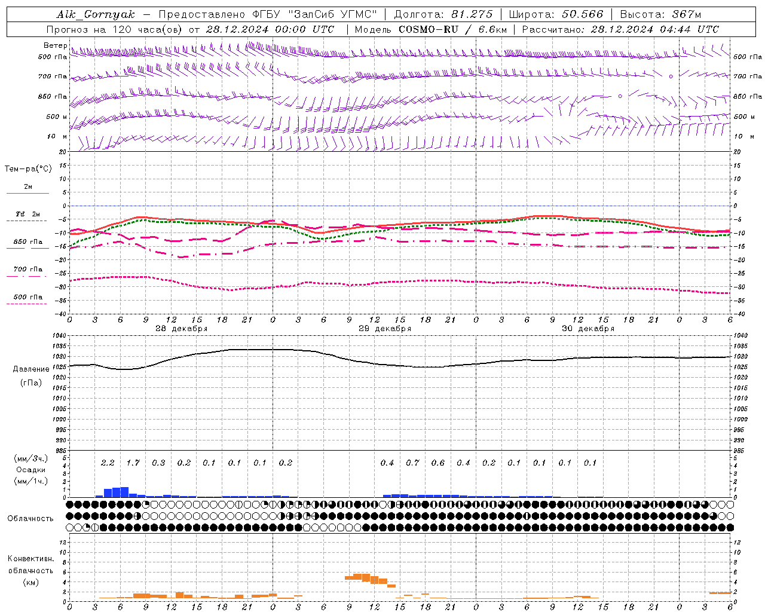Click the 'Прогноз на 120 часа(ов)' forecast text
Screen dimensions: 765x612
(x=116, y=29)
